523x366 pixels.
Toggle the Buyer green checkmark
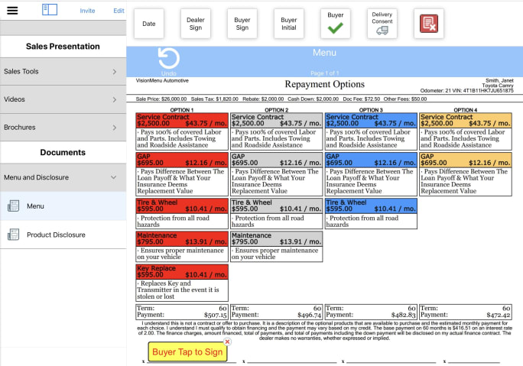point(335,28)
